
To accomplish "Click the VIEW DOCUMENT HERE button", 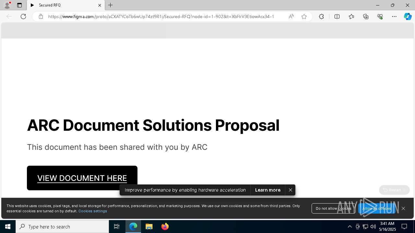I will (82, 178).
